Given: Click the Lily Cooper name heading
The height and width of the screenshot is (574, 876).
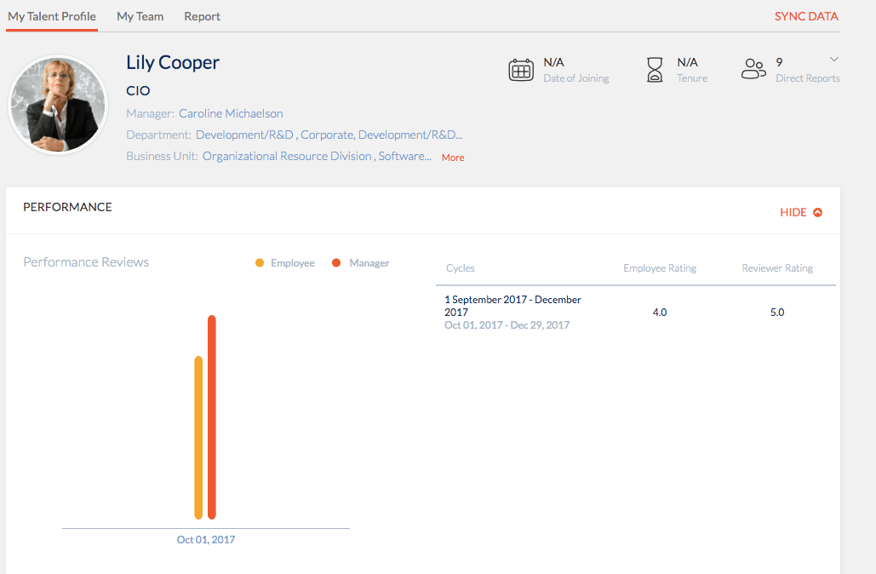Looking at the screenshot, I should point(173,62).
